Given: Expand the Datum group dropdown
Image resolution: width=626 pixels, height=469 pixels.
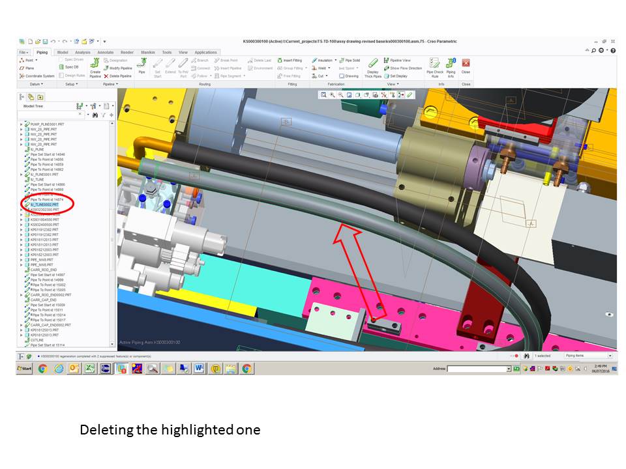Looking at the screenshot, I should point(37,84).
